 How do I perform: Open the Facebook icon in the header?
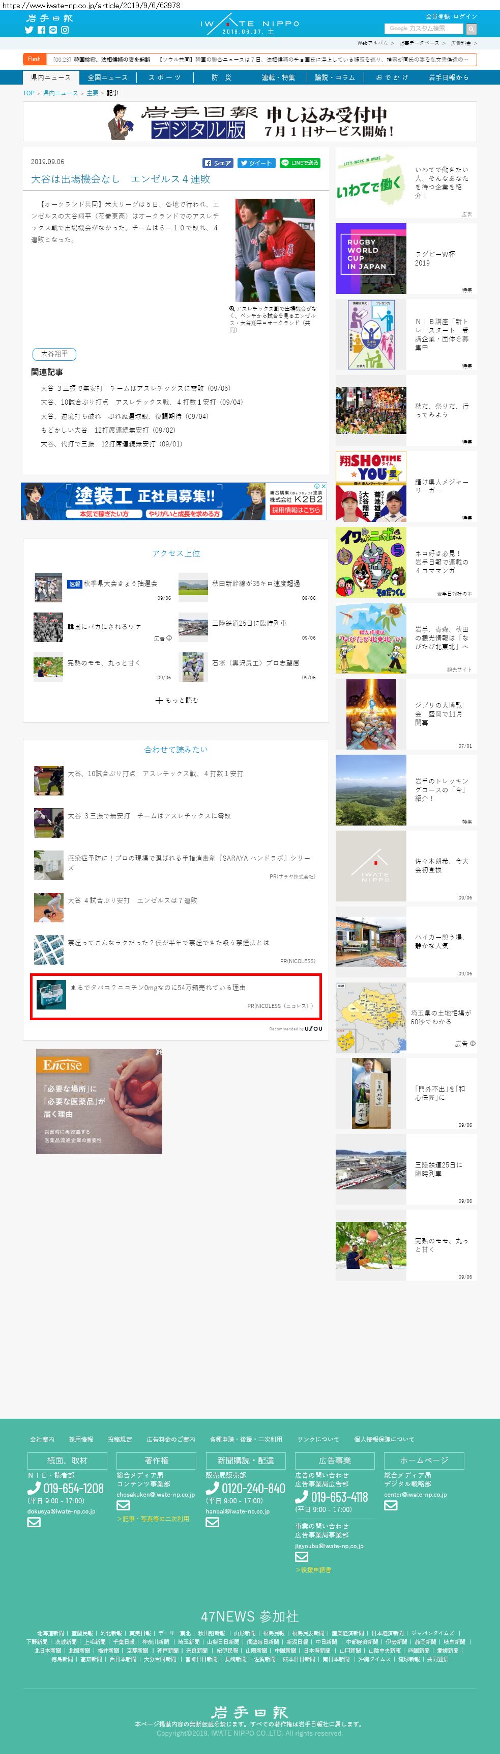point(41,30)
